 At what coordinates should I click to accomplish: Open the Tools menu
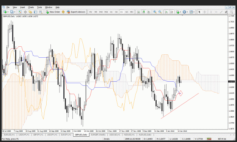click(39, 7)
